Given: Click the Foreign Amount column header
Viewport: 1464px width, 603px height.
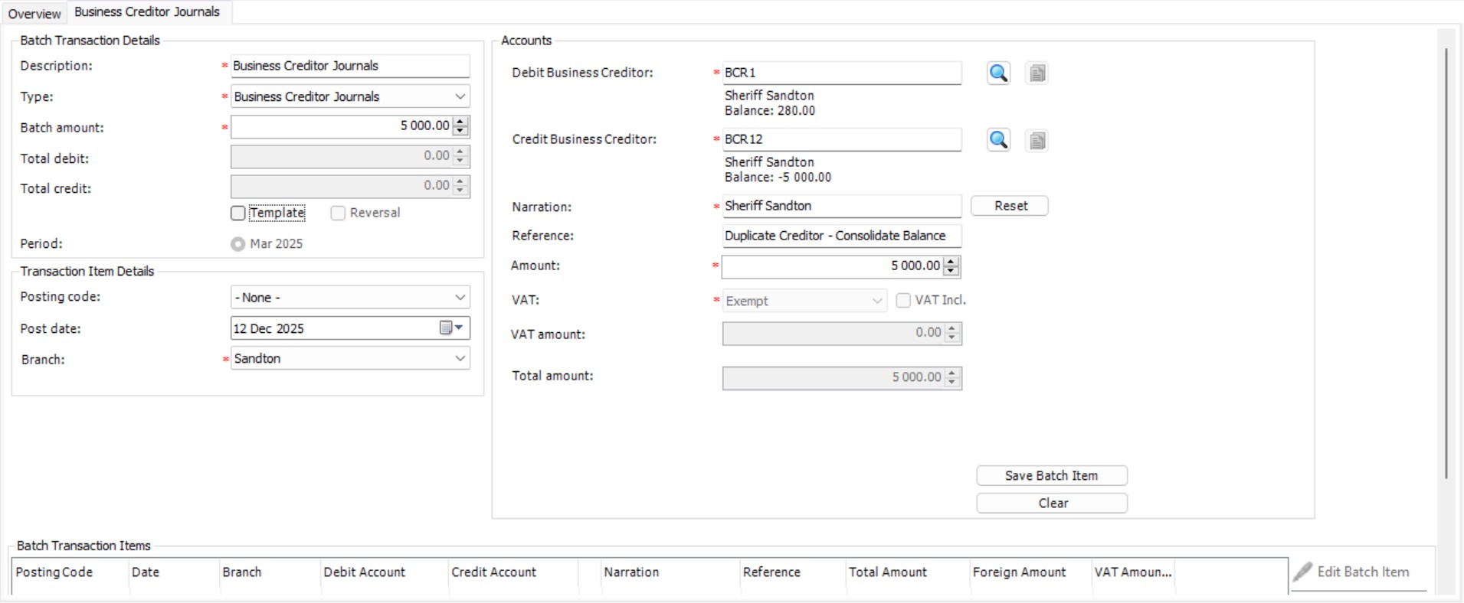Looking at the screenshot, I should 1031,572.
